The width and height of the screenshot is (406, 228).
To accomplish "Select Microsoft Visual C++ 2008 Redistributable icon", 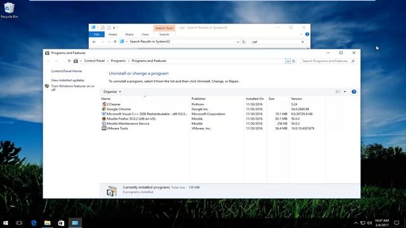I will pos(104,114).
